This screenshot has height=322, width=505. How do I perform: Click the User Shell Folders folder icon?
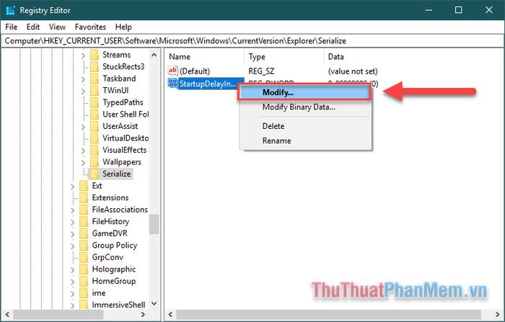95,115
